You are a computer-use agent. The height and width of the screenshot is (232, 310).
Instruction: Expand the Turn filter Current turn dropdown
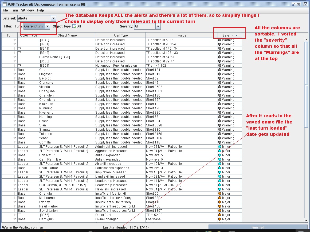pos(48,26)
